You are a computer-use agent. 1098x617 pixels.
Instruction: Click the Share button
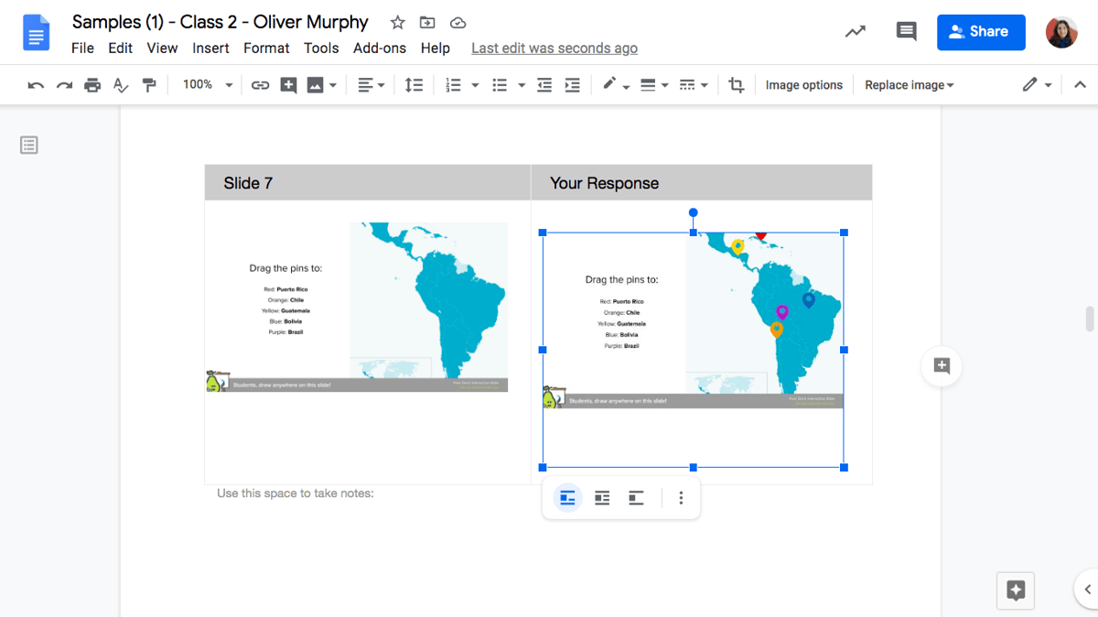click(x=981, y=31)
